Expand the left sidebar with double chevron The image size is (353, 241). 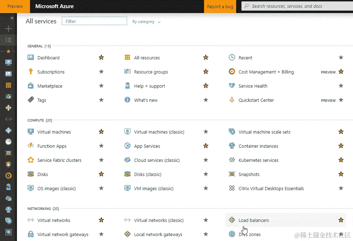pos(12,18)
